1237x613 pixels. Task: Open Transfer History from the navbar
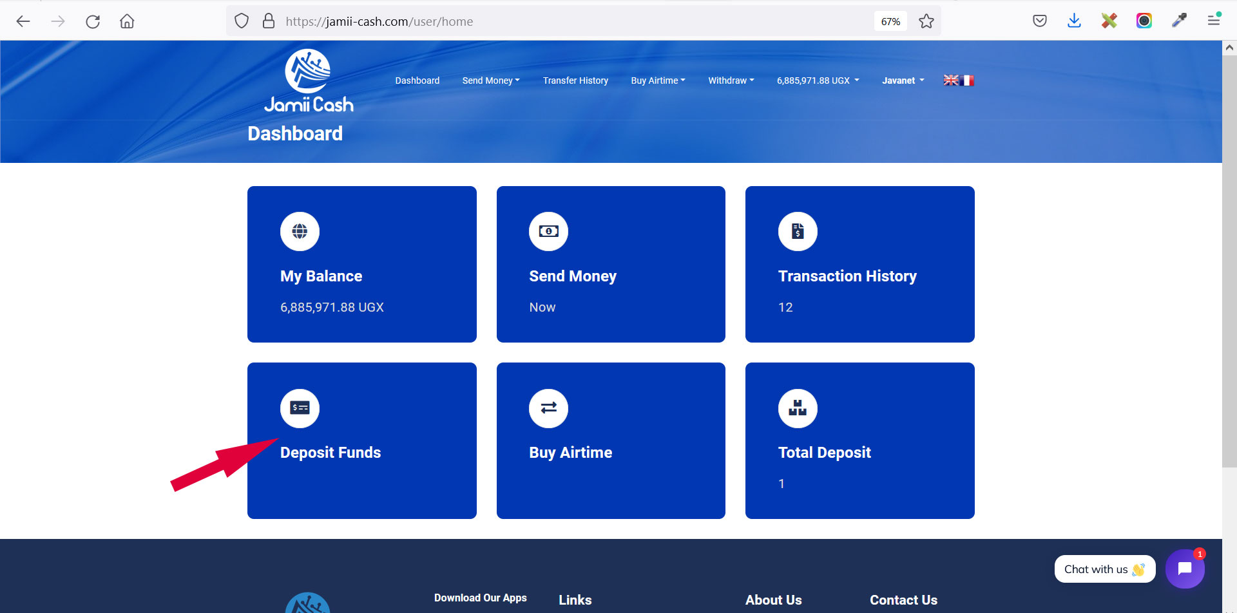click(575, 80)
